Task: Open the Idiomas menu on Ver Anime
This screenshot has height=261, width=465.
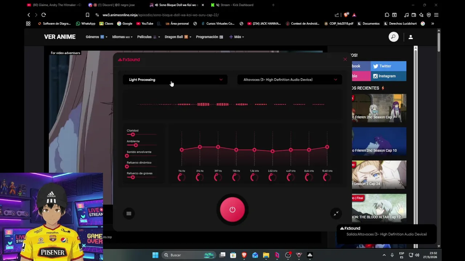Action: click(x=122, y=37)
